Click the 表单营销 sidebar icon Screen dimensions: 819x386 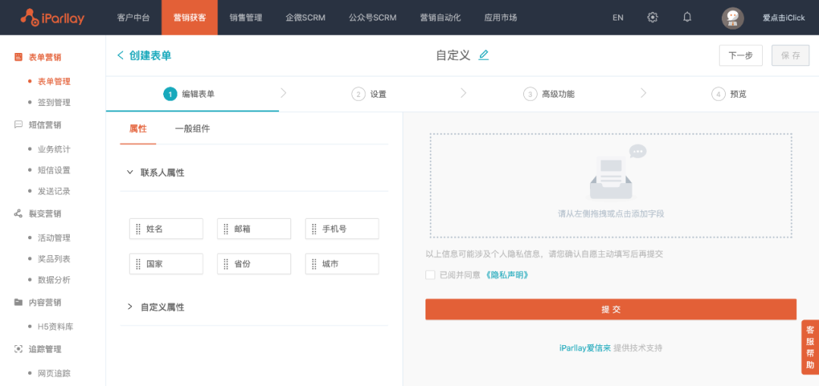(x=18, y=57)
